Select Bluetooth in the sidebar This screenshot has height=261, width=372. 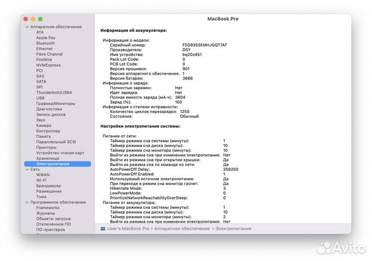tap(45, 43)
